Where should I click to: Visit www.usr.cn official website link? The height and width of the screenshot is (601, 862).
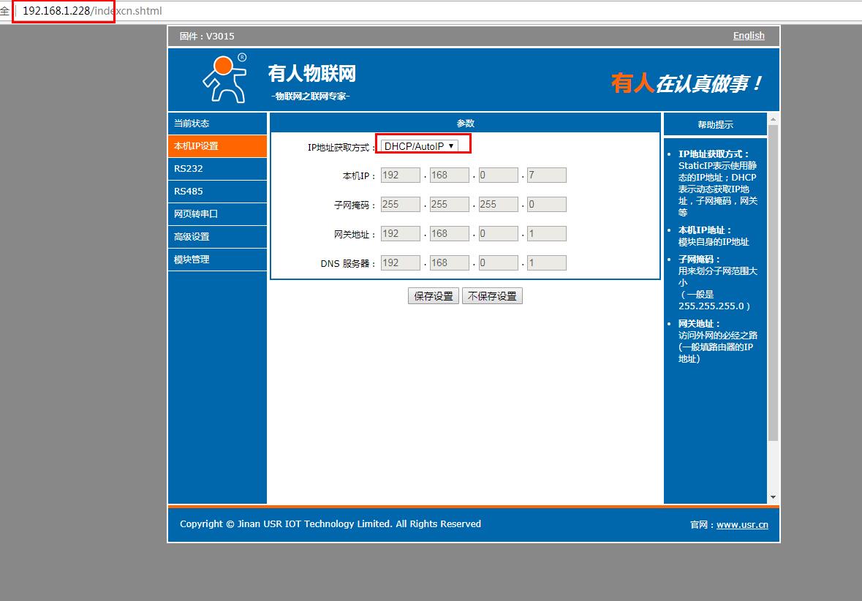coord(742,524)
